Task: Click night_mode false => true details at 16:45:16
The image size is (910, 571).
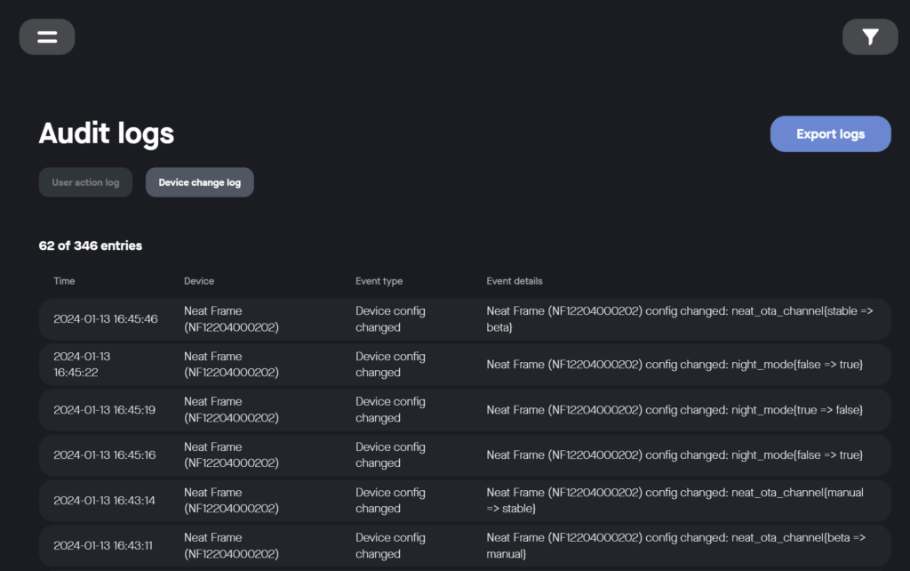Action: coord(675,455)
